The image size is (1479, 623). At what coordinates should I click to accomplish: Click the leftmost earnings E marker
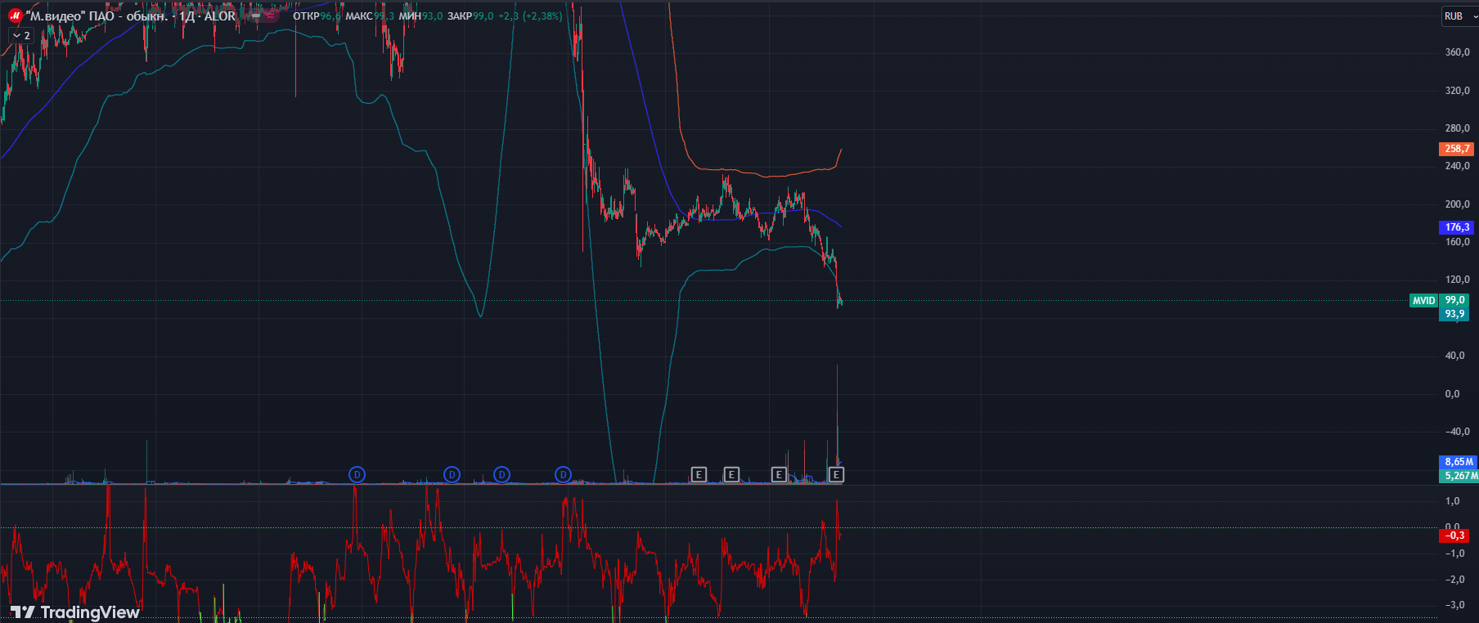click(x=699, y=474)
